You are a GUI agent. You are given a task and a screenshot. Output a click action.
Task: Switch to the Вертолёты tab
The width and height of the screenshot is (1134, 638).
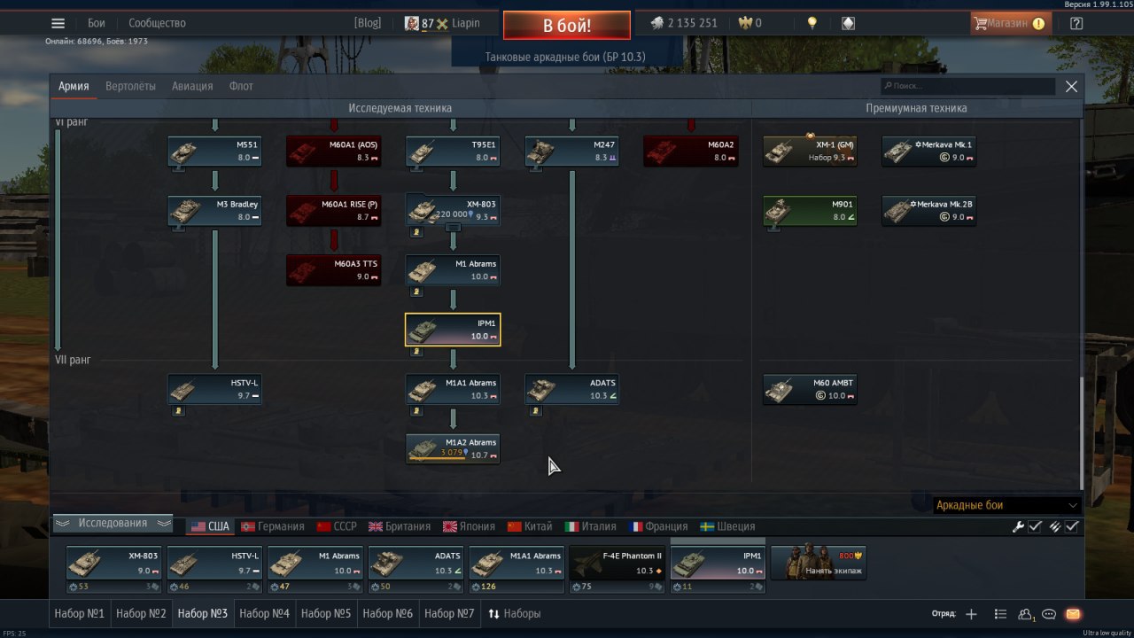point(130,86)
